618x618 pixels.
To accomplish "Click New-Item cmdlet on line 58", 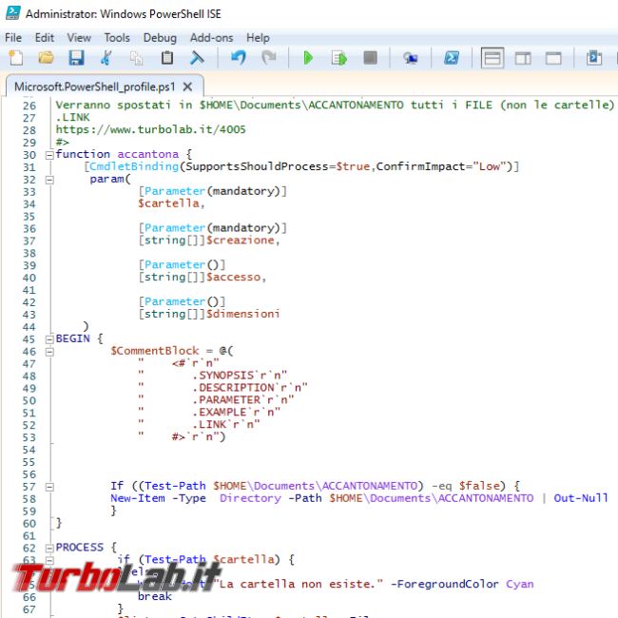I will click(x=138, y=498).
